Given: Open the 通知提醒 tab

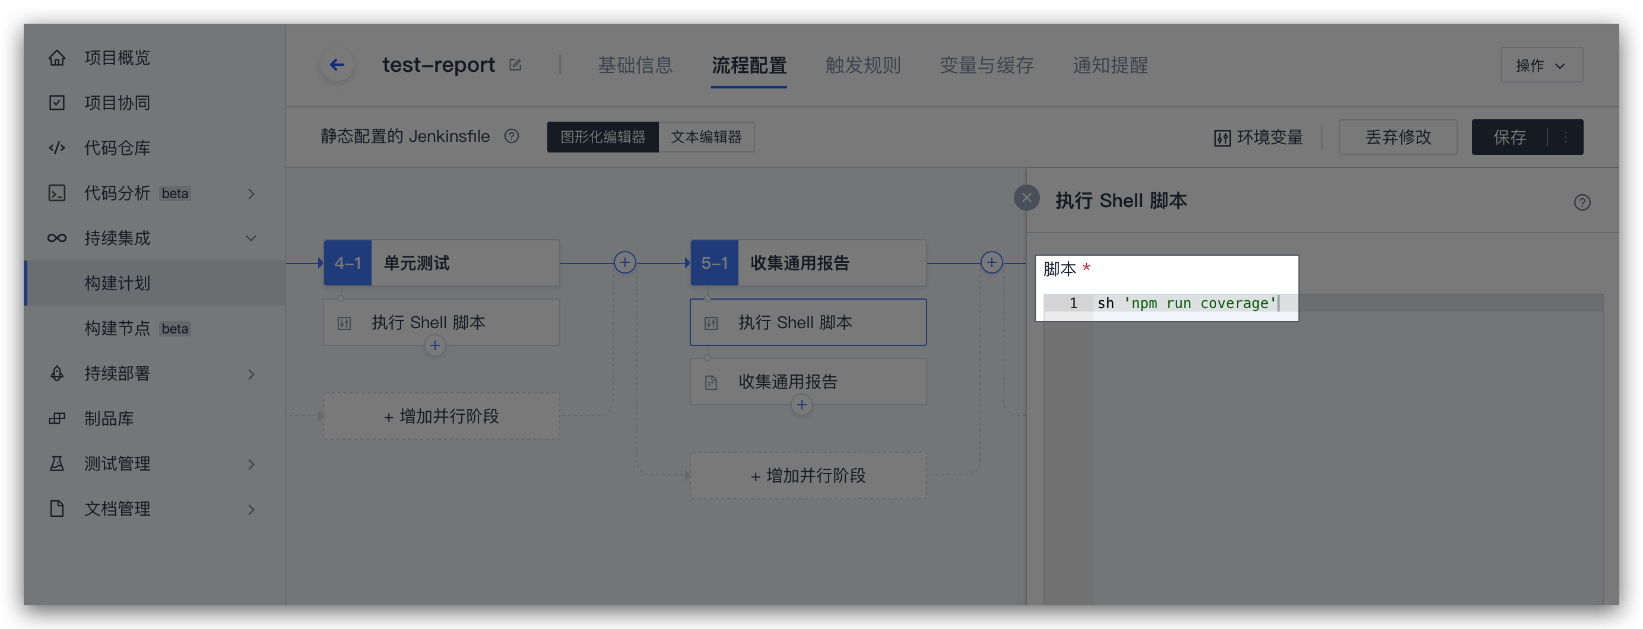Looking at the screenshot, I should coord(1110,65).
